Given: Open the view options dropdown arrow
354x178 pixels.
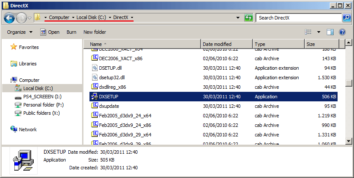Looking at the screenshot, I should (x=319, y=32).
